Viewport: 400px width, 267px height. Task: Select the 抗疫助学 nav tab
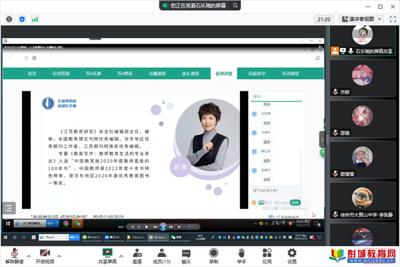(x=257, y=73)
